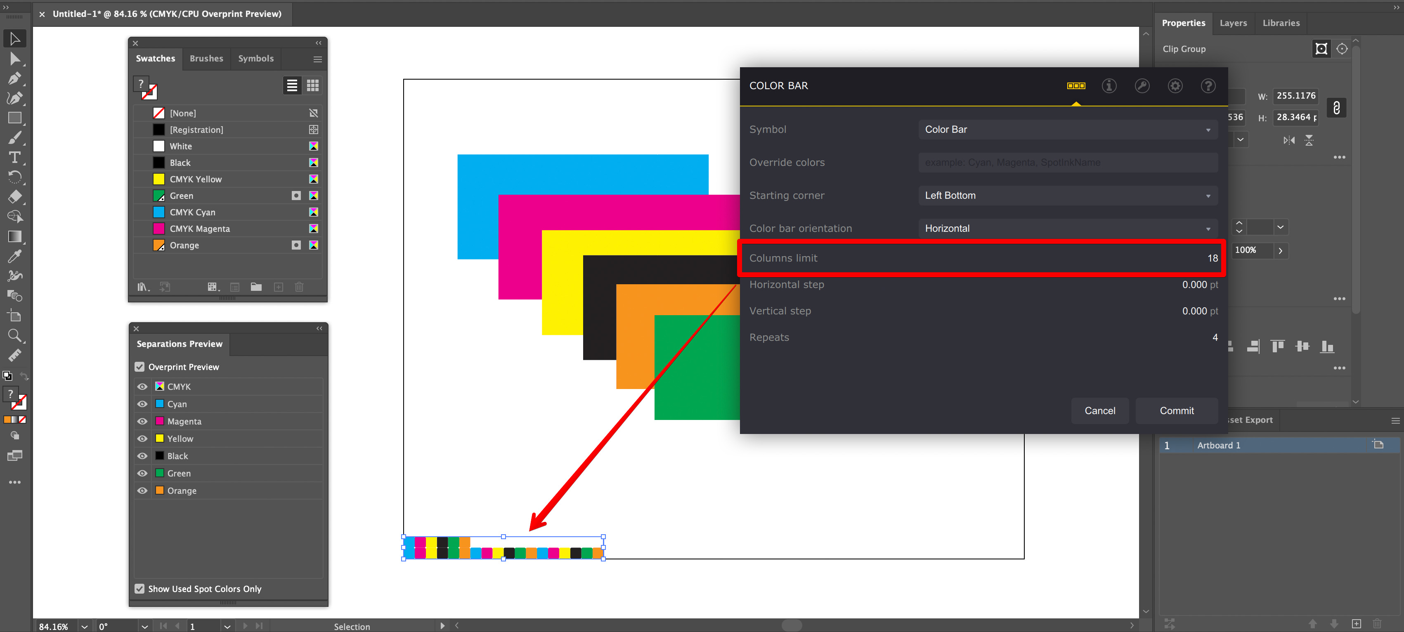Cancel the Color Bar dialog
1404x632 pixels.
pos(1100,410)
